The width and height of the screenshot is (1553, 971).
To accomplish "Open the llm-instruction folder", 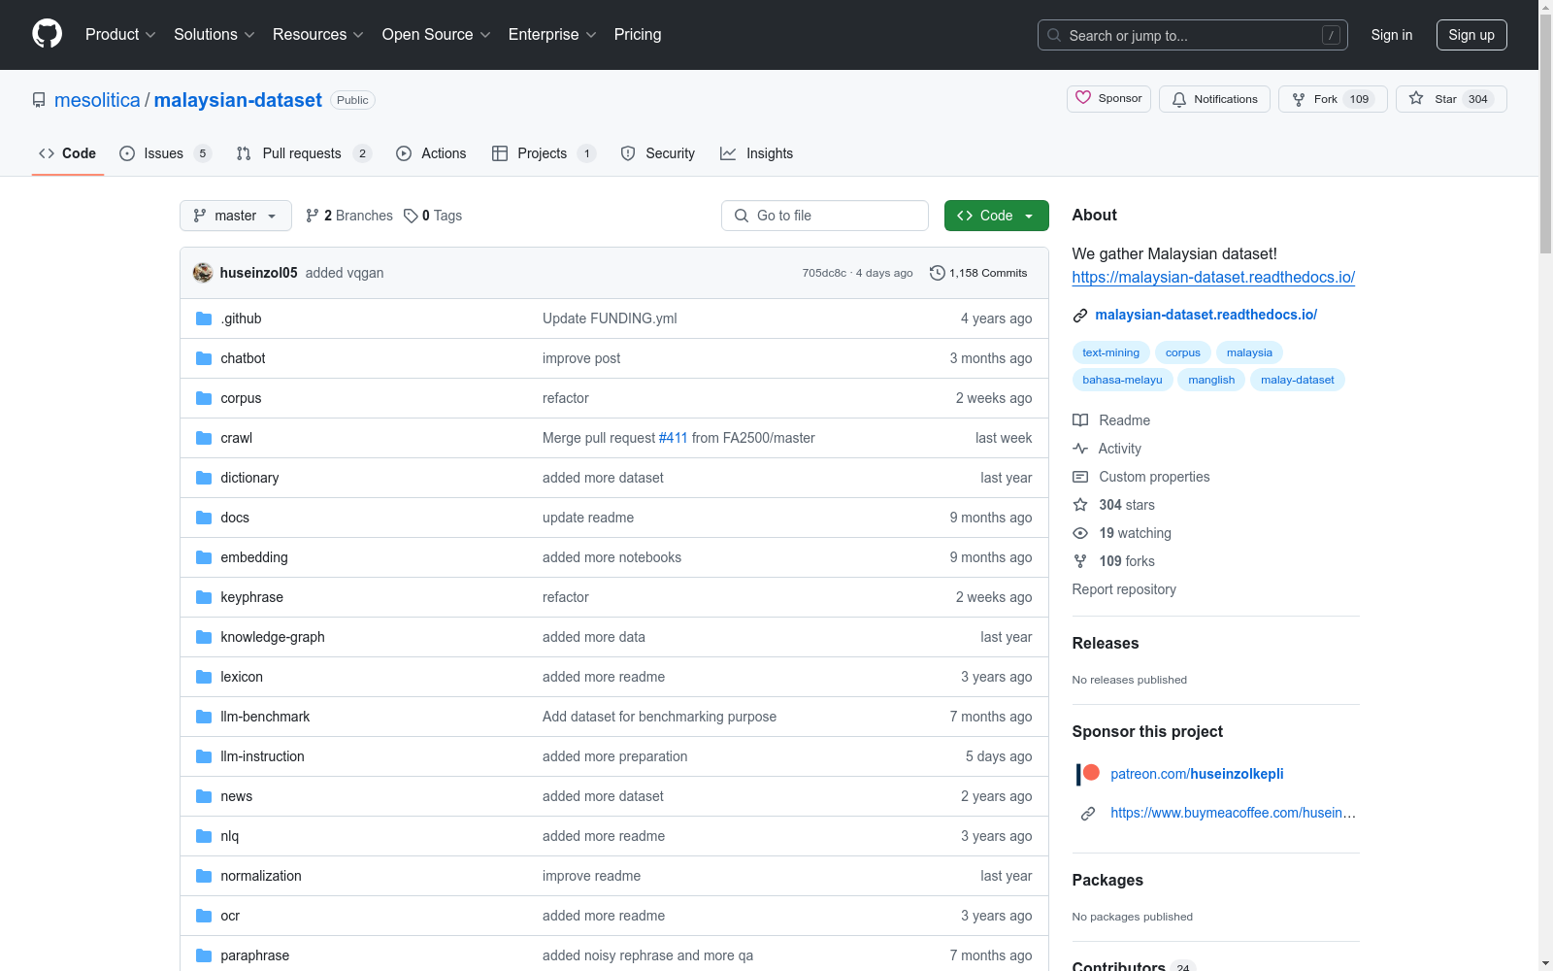I will pyautogui.click(x=262, y=756).
